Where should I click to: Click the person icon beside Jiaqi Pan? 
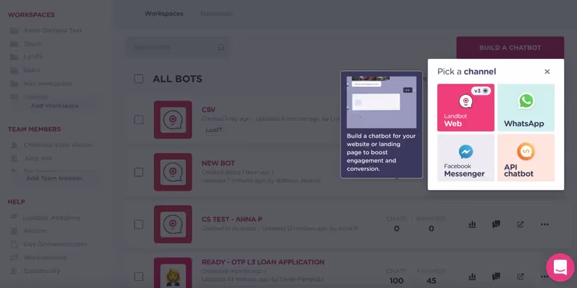coord(14,158)
